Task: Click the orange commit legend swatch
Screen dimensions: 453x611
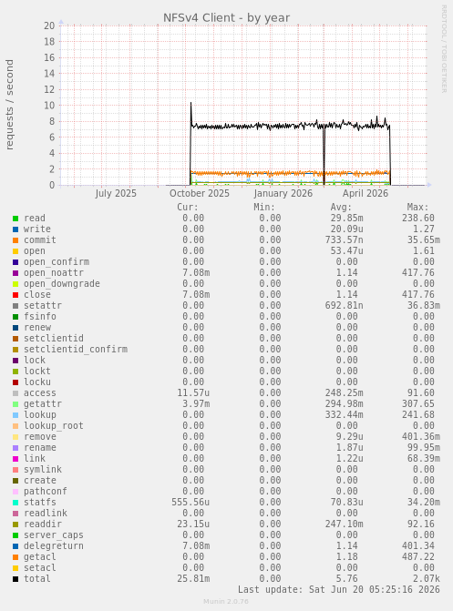Action: pyautogui.click(x=15, y=240)
